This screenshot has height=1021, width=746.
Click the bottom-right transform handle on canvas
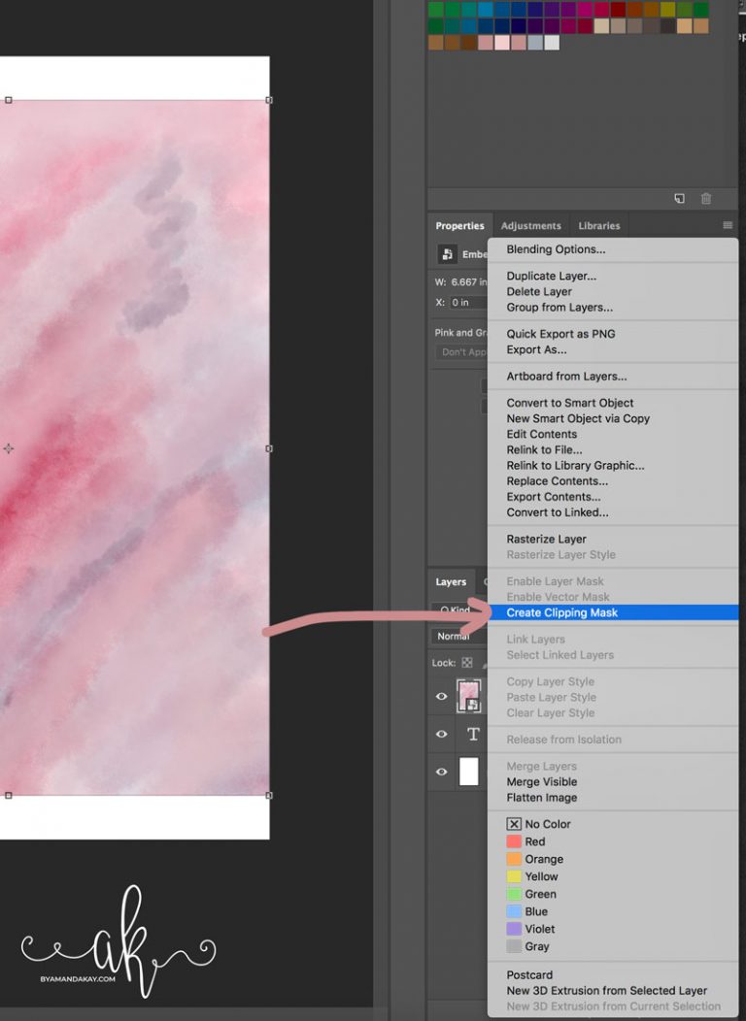(x=269, y=795)
